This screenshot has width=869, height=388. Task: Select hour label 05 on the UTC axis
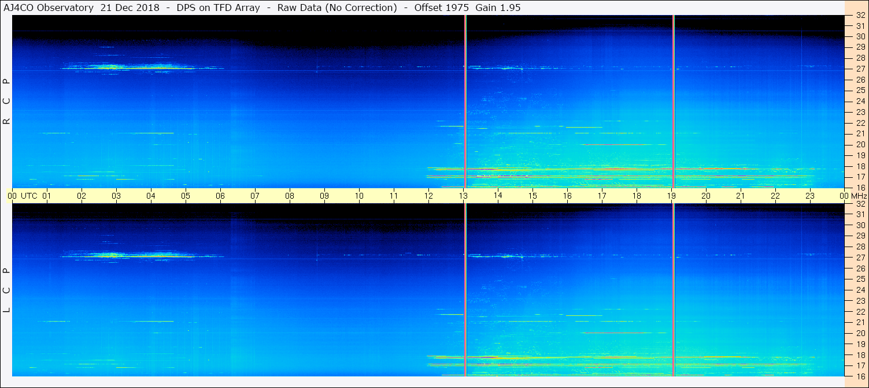(x=186, y=196)
